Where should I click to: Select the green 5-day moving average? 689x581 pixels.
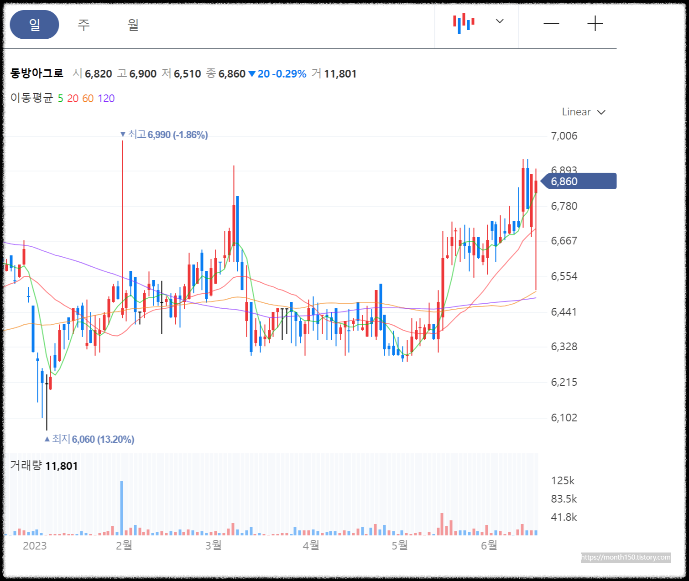[60, 99]
